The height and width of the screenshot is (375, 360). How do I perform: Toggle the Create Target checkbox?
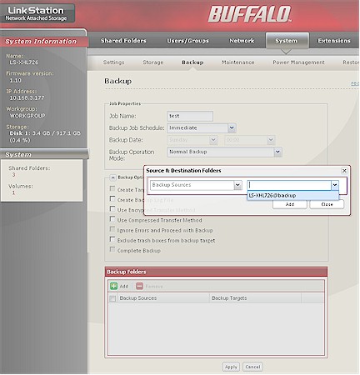coord(112,189)
